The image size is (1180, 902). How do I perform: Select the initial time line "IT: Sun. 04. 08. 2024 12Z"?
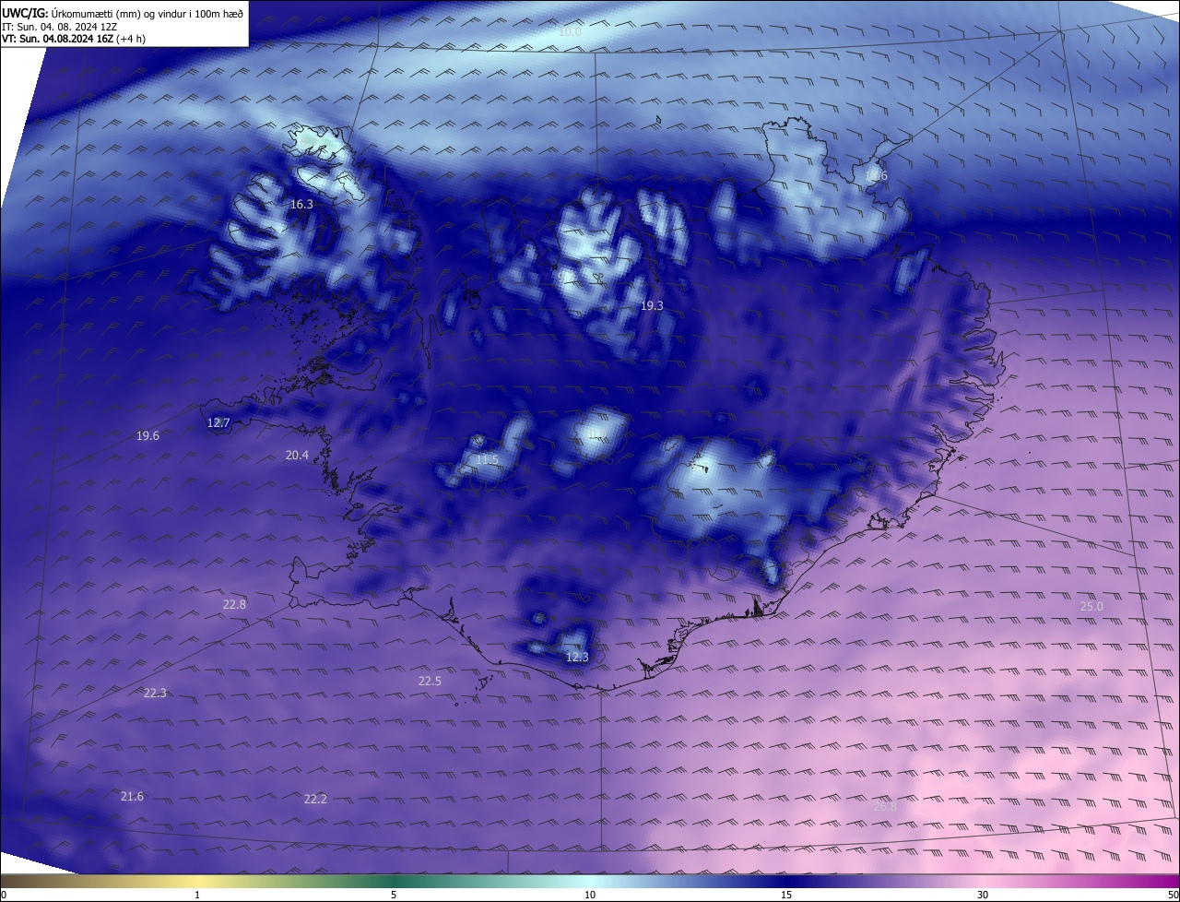pyautogui.click(x=59, y=27)
